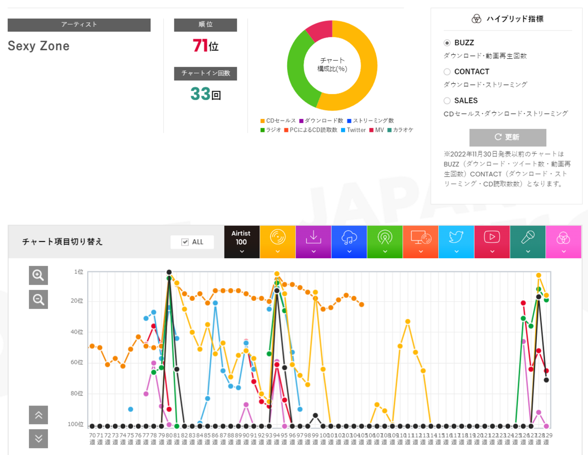Image resolution: width=588 pixels, height=455 pixels.
Task: Click the CDセールス legend color square
Action: (263, 120)
